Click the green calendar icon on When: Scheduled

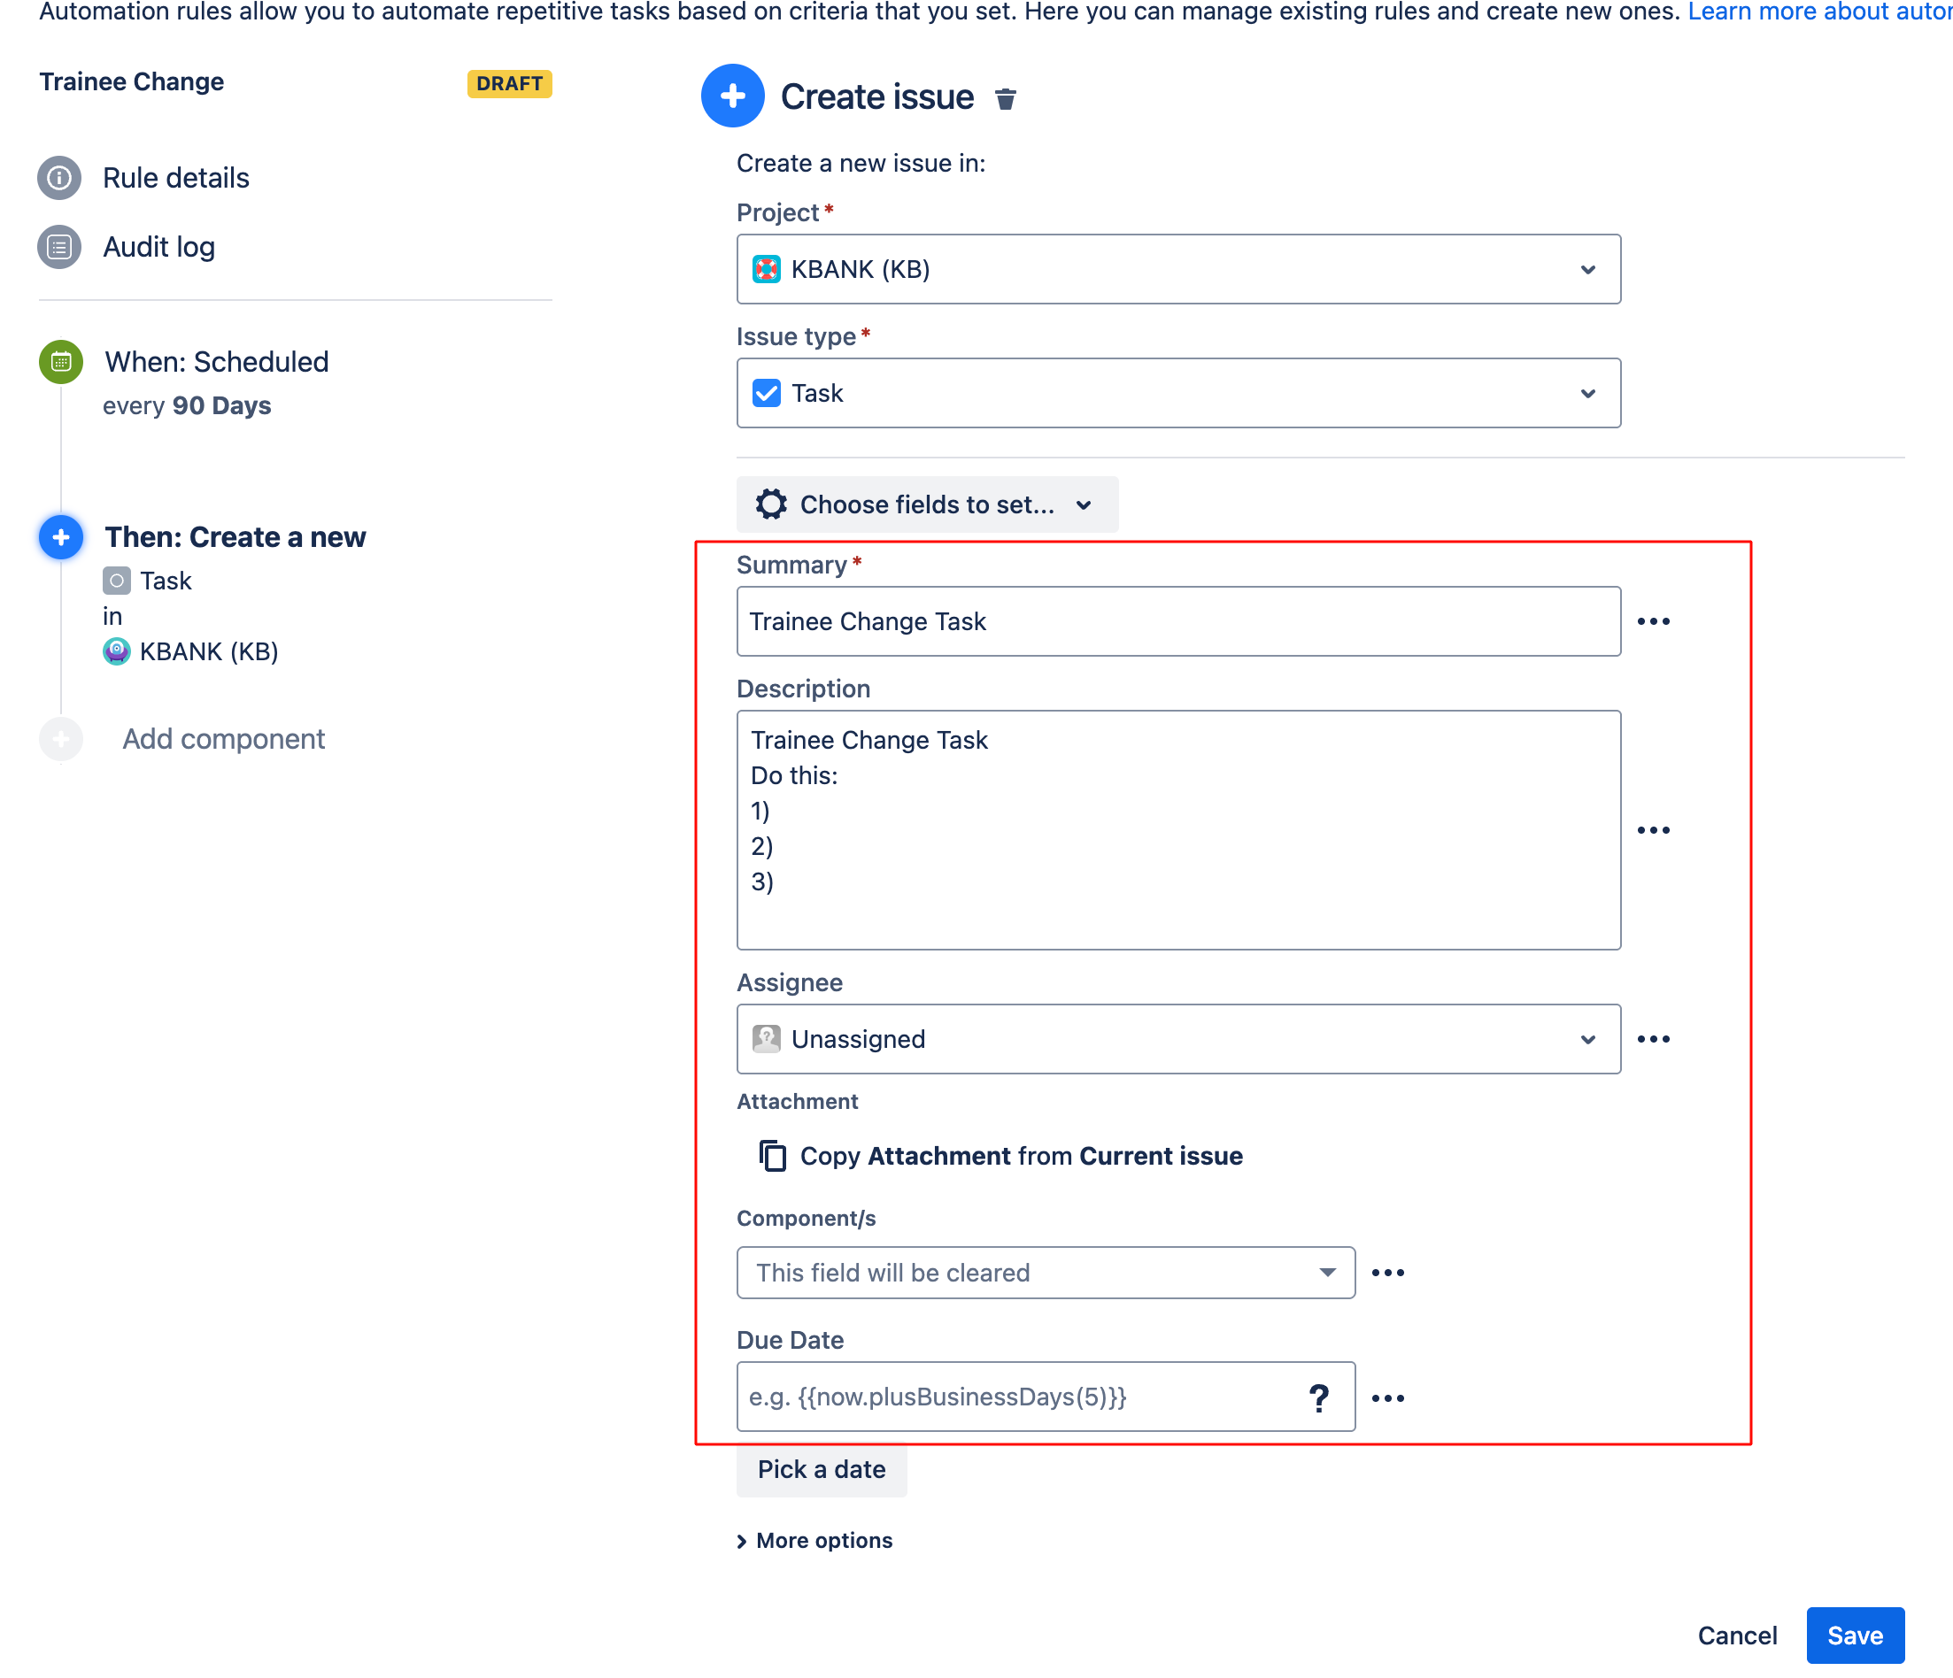click(x=60, y=361)
